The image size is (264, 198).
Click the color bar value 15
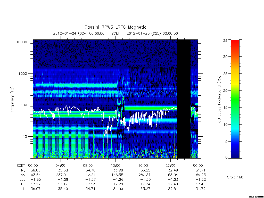[x=225, y=108]
